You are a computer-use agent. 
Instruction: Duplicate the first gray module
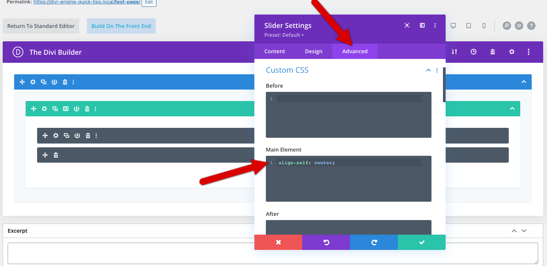[67, 135]
